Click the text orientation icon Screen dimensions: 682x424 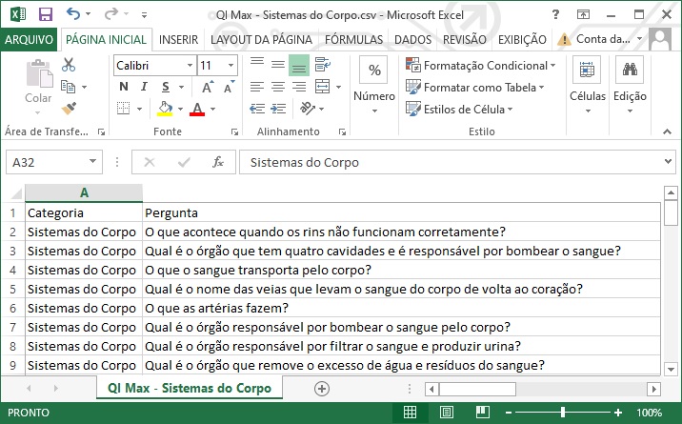(x=308, y=109)
